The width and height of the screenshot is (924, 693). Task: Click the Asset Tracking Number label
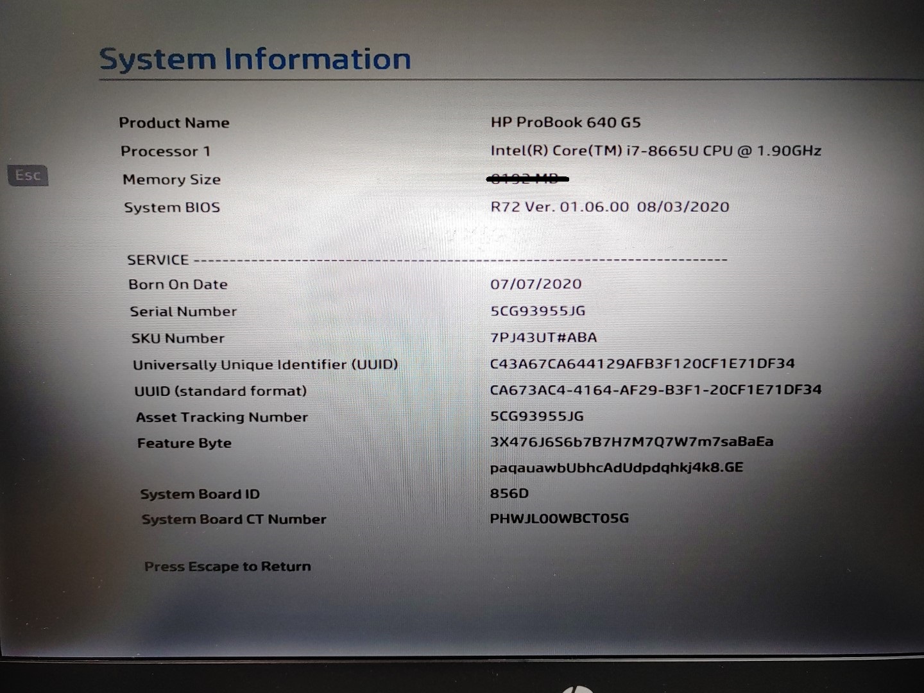221,417
